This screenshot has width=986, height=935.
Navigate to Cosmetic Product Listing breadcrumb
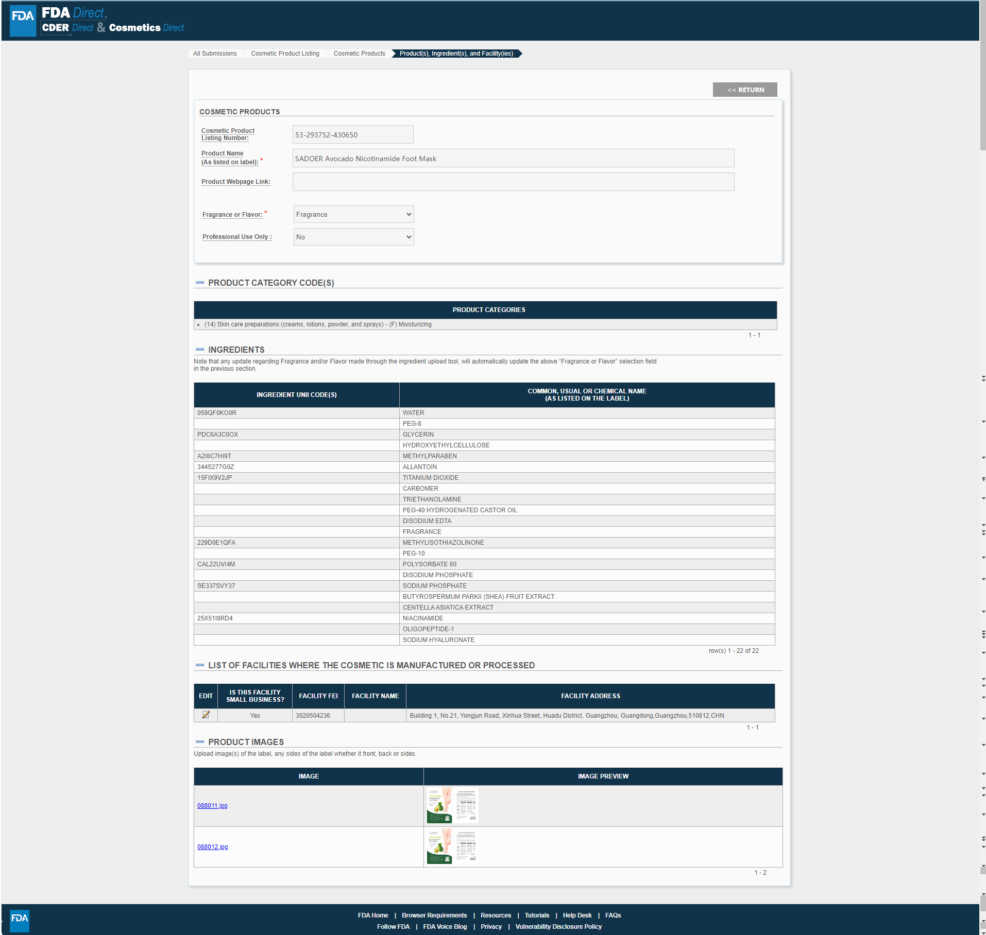(x=285, y=54)
